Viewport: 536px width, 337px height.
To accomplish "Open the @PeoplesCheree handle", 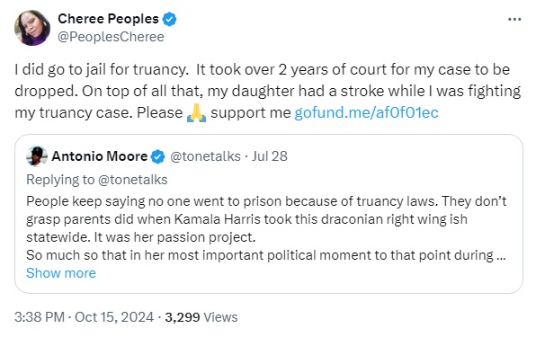I will [111, 37].
